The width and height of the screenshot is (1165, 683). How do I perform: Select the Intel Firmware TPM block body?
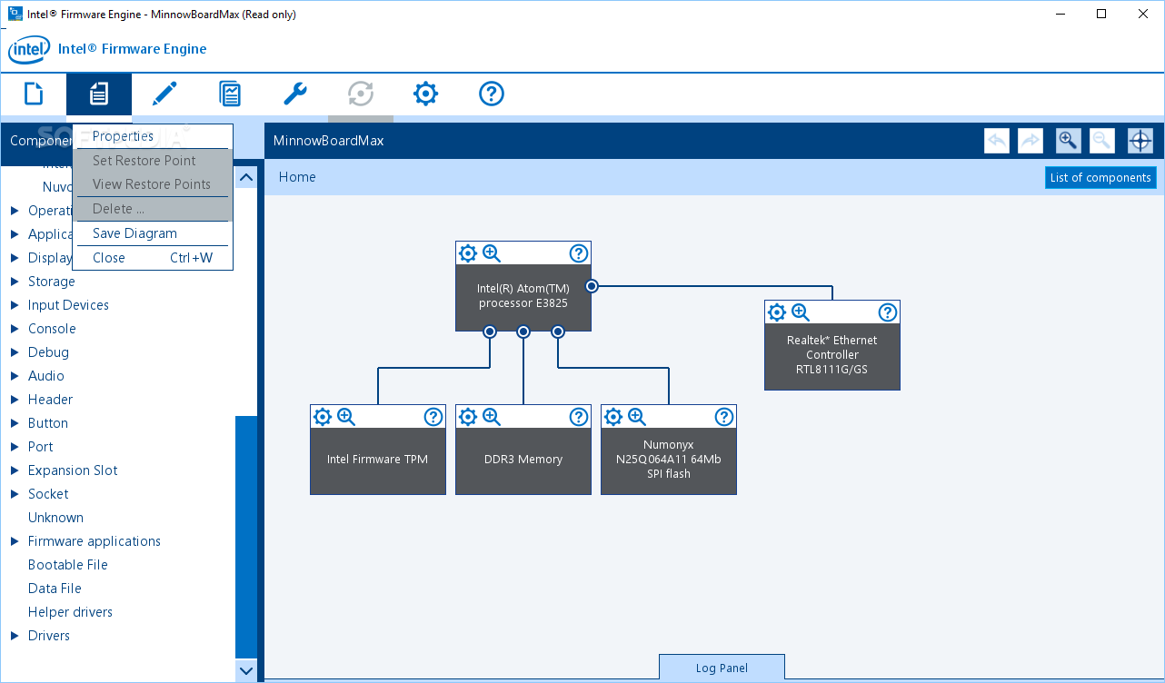click(378, 460)
